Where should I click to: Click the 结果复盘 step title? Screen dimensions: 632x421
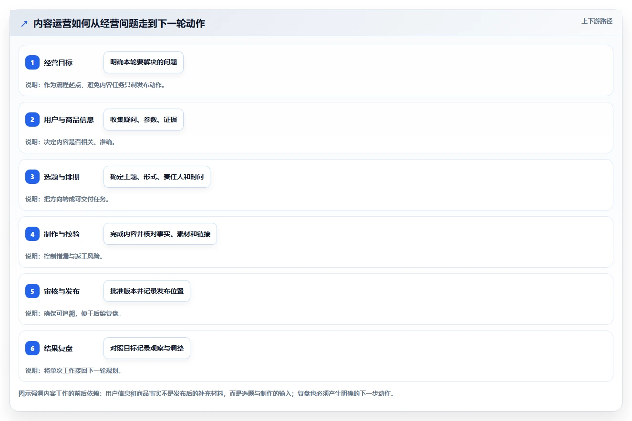coord(58,348)
